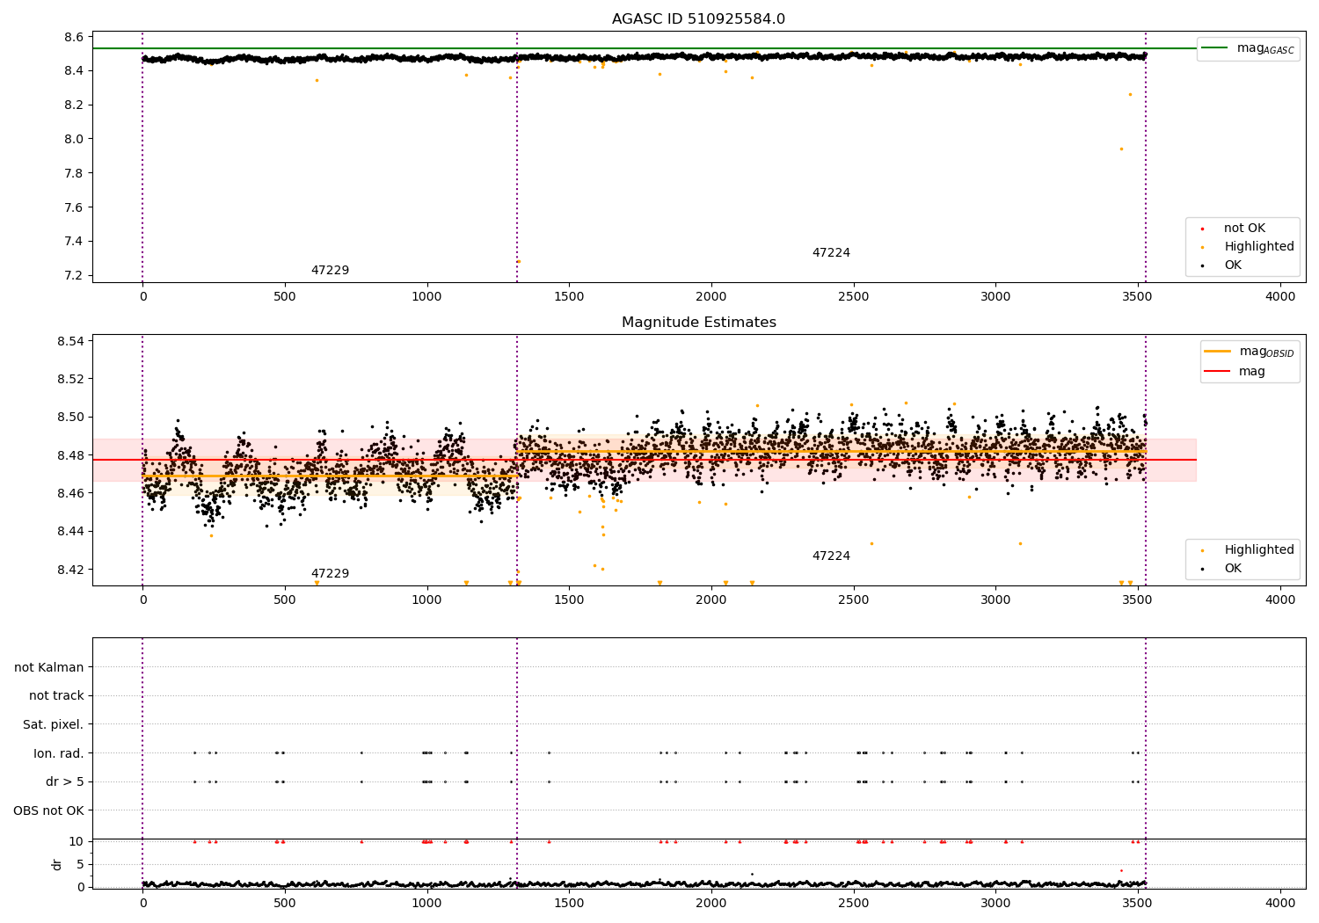Select mag OBSID legend entry in middle plot
The height and width of the screenshot is (923, 1319).
click(1249, 352)
